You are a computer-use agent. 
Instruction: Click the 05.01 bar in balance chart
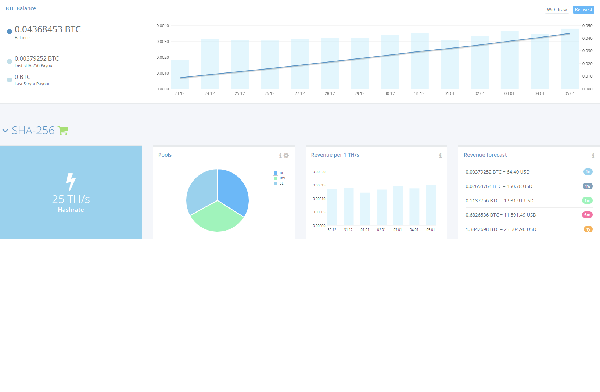coord(570,59)
